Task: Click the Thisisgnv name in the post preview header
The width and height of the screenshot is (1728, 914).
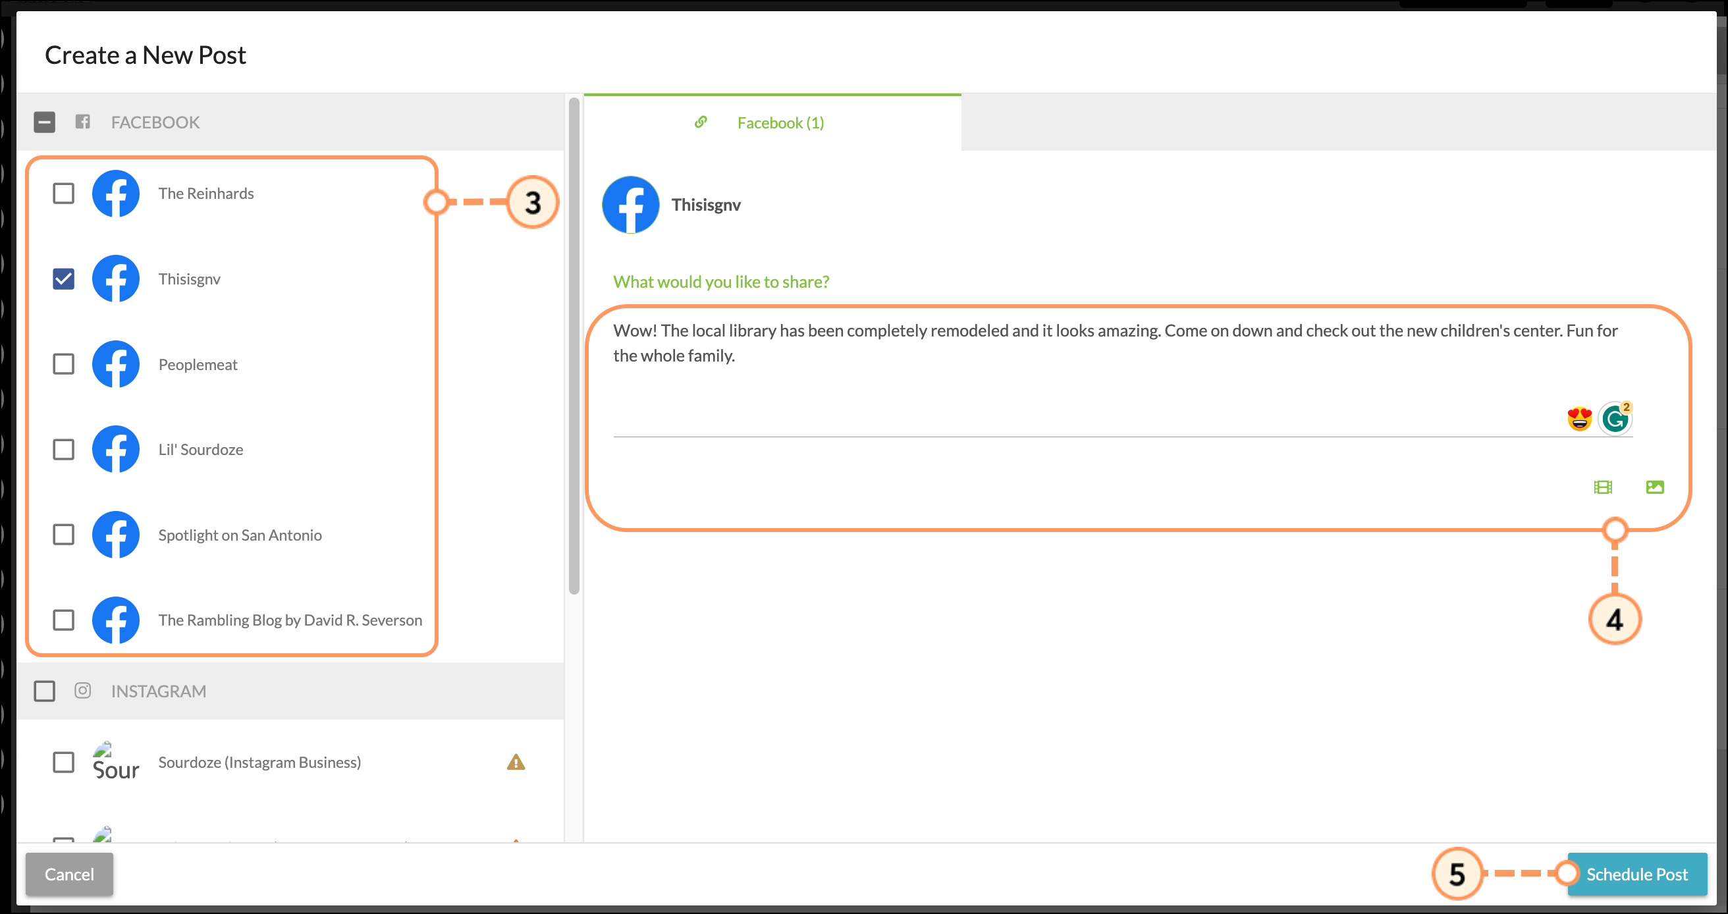Action: [x=707, y=205]
